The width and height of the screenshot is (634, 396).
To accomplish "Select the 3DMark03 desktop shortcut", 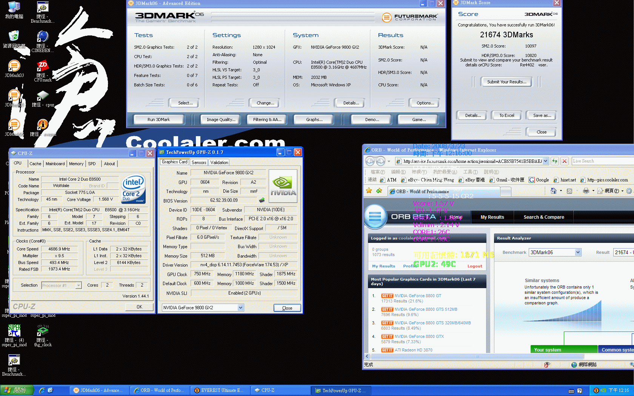I will click(x=14, y=69).
